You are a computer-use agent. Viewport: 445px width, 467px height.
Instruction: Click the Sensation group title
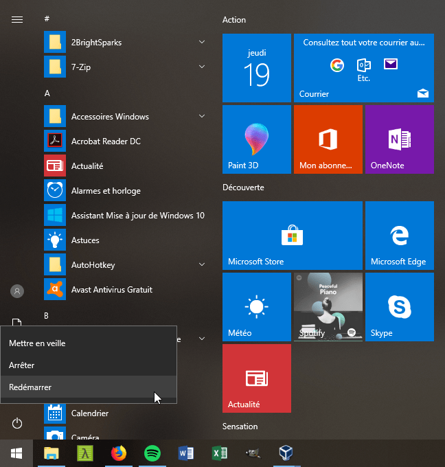(240, 426)
